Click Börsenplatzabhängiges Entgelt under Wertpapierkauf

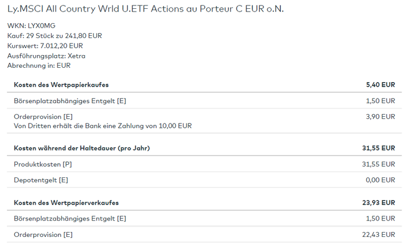(x=69, y=101)
